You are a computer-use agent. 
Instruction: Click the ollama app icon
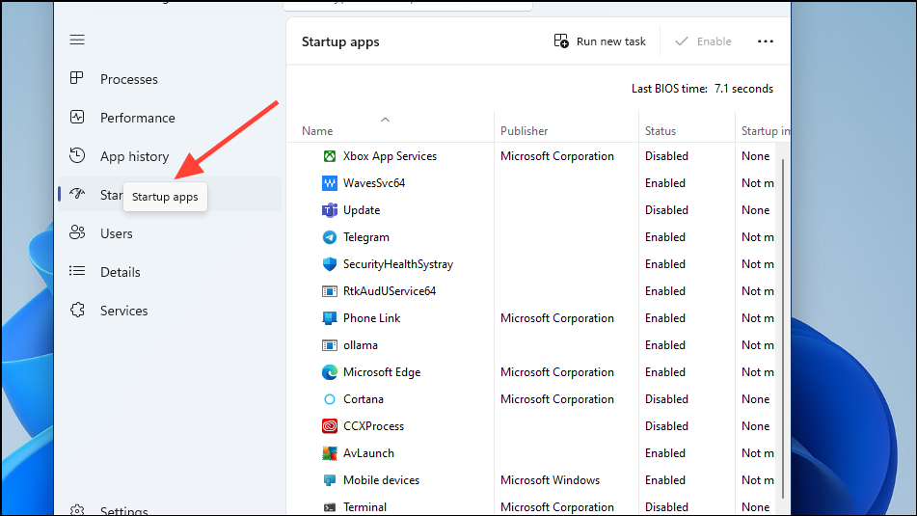coord(330,345)
